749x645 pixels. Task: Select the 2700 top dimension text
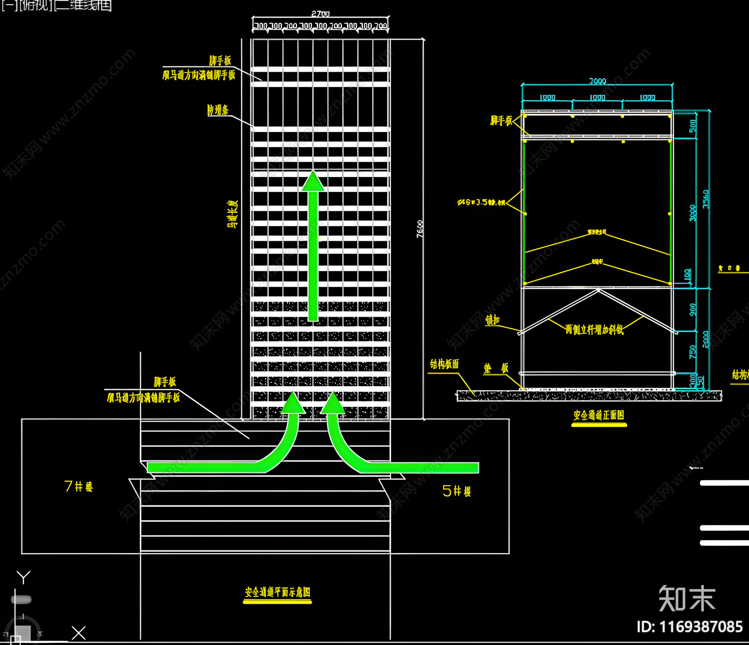coord(321,14)
